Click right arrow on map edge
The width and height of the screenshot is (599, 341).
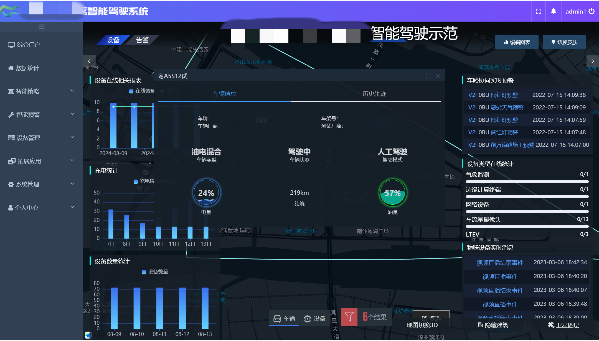593,61
